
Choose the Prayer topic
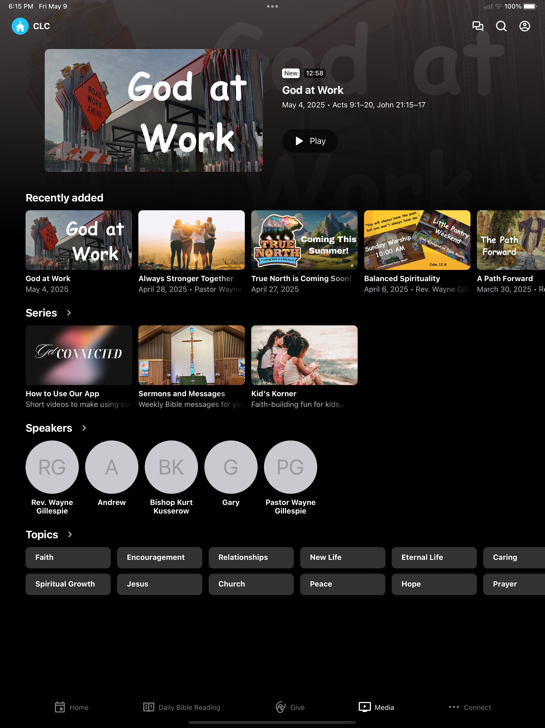(x=514, y=584)
